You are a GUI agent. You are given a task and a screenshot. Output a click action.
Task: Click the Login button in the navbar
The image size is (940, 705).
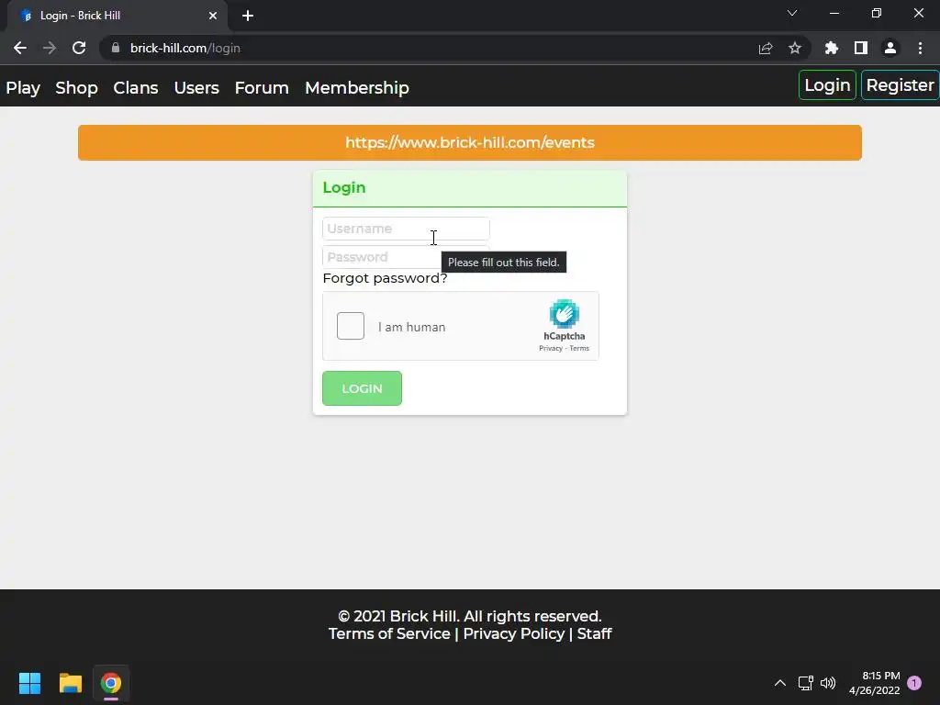(827, 85)
